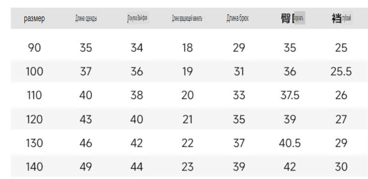This screenshot has width=368, height=179.
Task: Select the Длина одежды header
Action: tap(86, 19)
